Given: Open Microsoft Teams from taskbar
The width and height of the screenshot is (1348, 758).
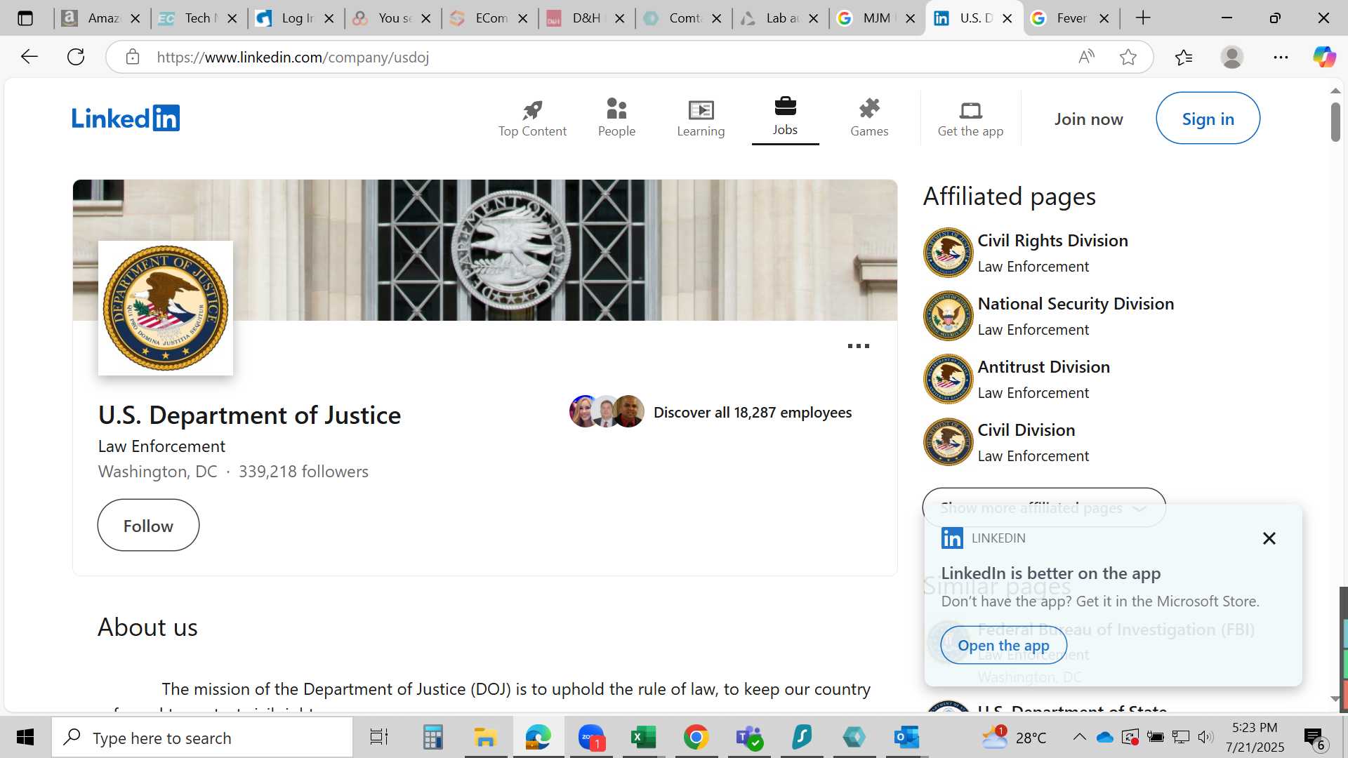Looking at the screenshot, I should (748, 737).
